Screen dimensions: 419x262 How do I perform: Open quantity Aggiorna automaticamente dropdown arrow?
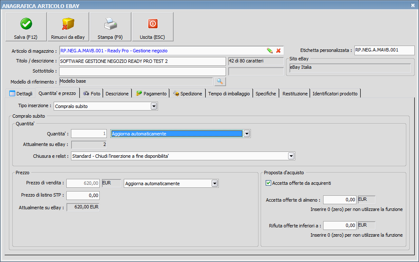click(x=247, y=134)
